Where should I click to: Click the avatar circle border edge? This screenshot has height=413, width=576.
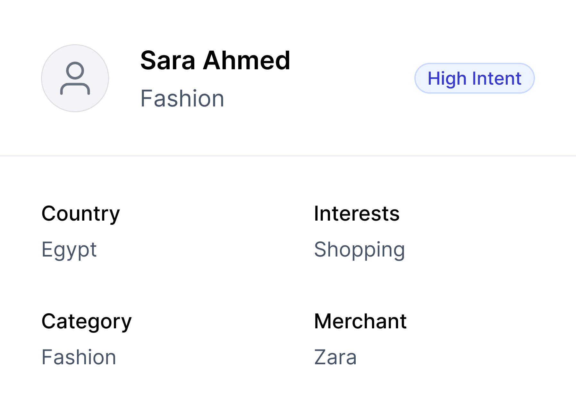coord(42,78)
